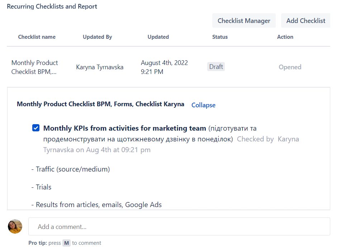
Task: Click the user avatar beside comment box
Action: [15, 226]
